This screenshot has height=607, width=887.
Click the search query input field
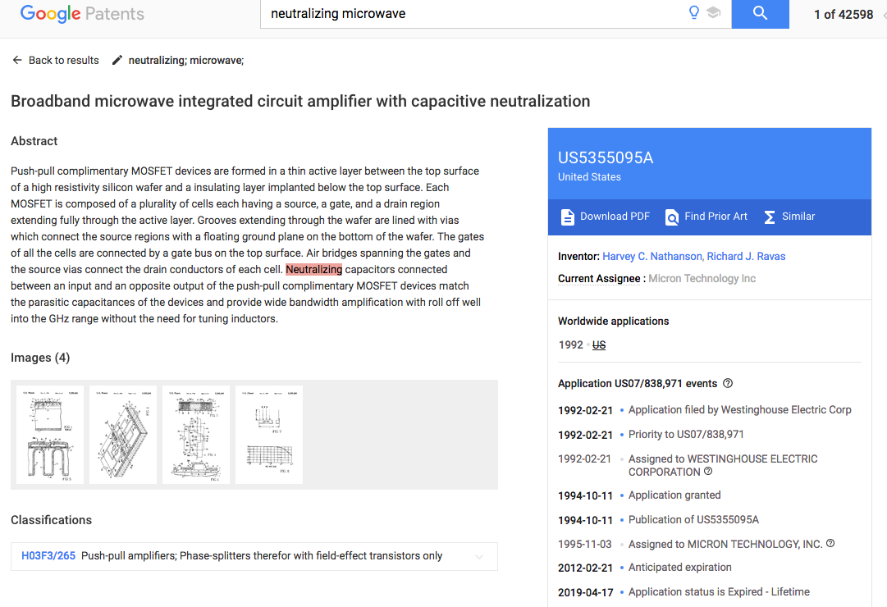[475, 14]
